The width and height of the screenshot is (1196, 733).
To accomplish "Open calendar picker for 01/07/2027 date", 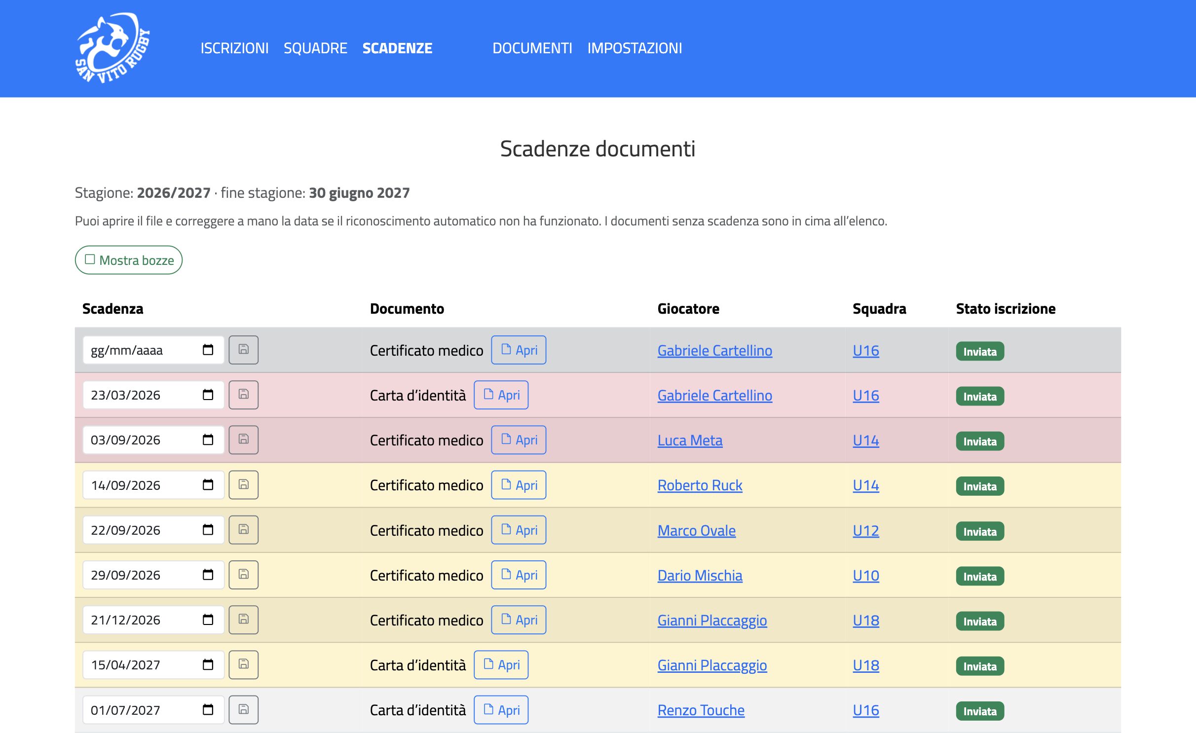I will (x=208, y=710).
